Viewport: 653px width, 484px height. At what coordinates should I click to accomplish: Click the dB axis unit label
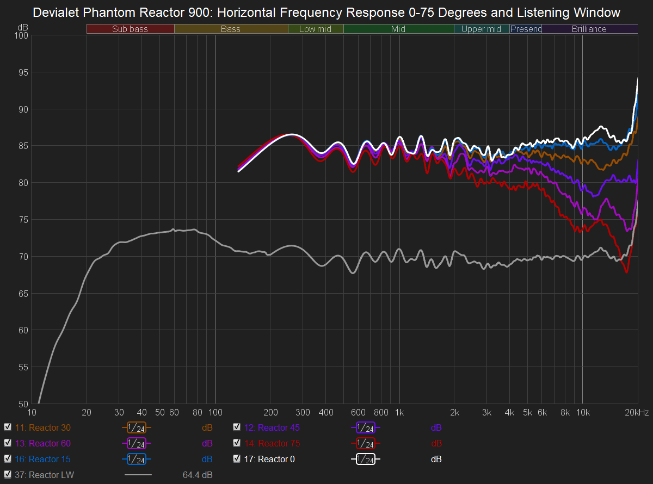point(23,27)
